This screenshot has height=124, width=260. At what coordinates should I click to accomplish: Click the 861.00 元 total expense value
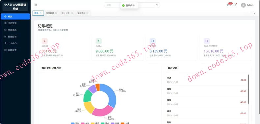pyautogui.click(x=49, y=51)
